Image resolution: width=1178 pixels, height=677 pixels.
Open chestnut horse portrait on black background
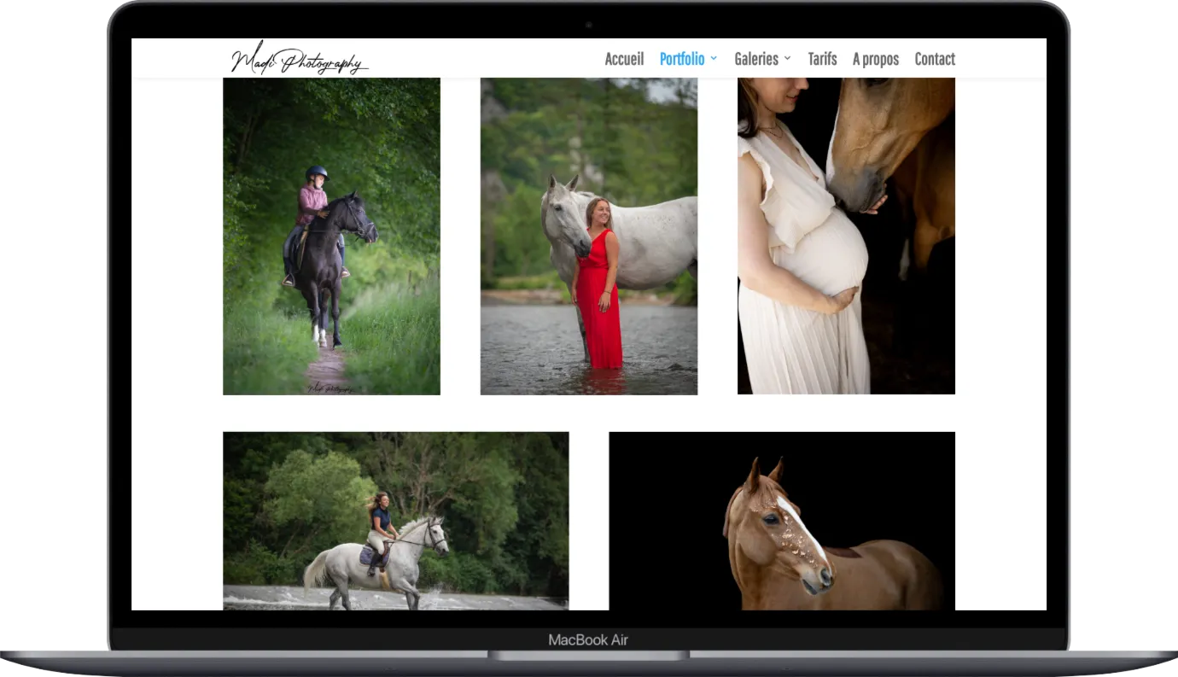(782, 521)
